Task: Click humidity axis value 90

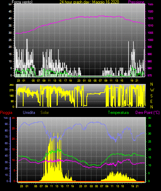Action: click(6, 124)
